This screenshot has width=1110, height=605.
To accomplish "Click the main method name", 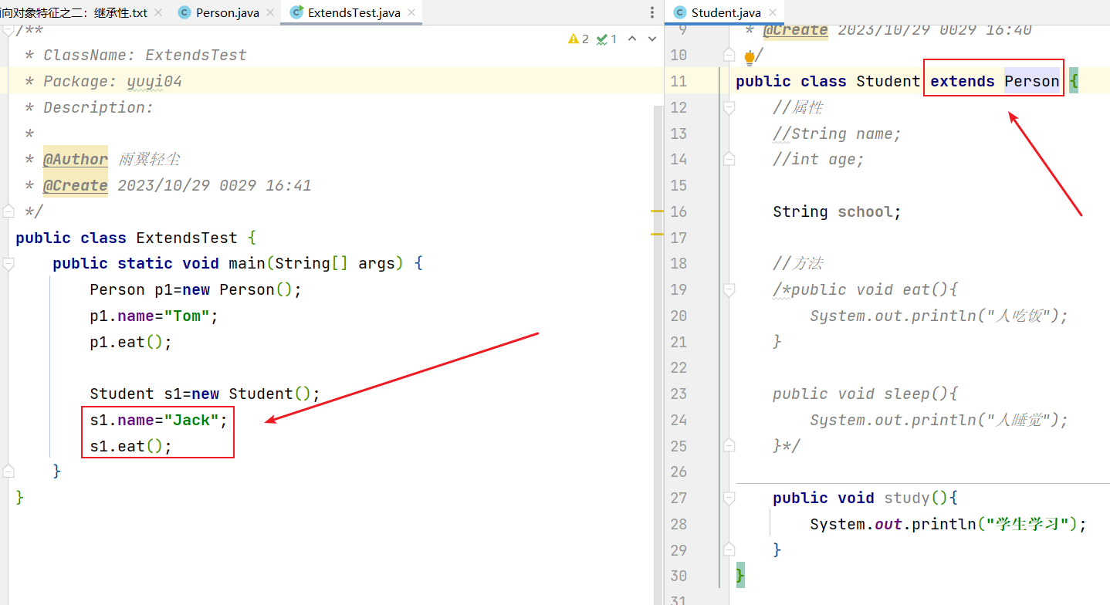I will (x=247, y=263).
